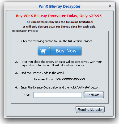Click the sample License Code XX-XXXXXX-XXXXXX text

click(71, 79)
